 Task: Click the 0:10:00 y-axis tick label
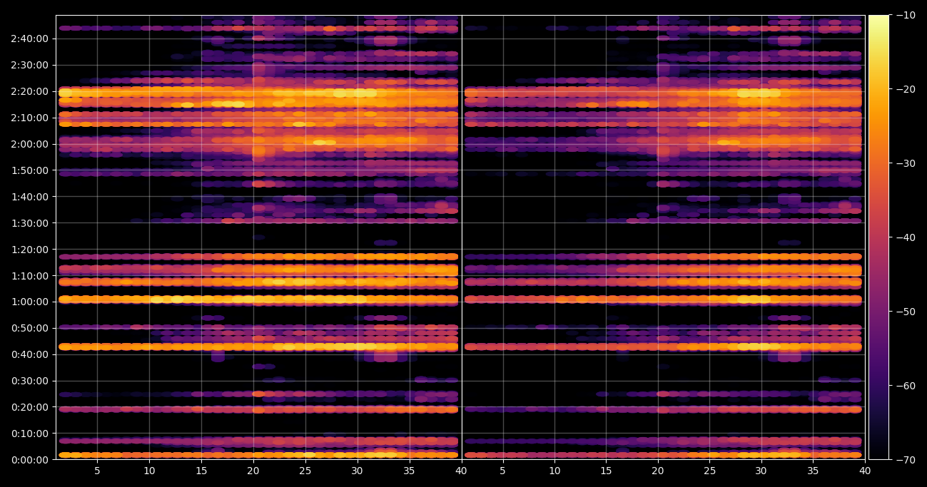coord(31,434)
